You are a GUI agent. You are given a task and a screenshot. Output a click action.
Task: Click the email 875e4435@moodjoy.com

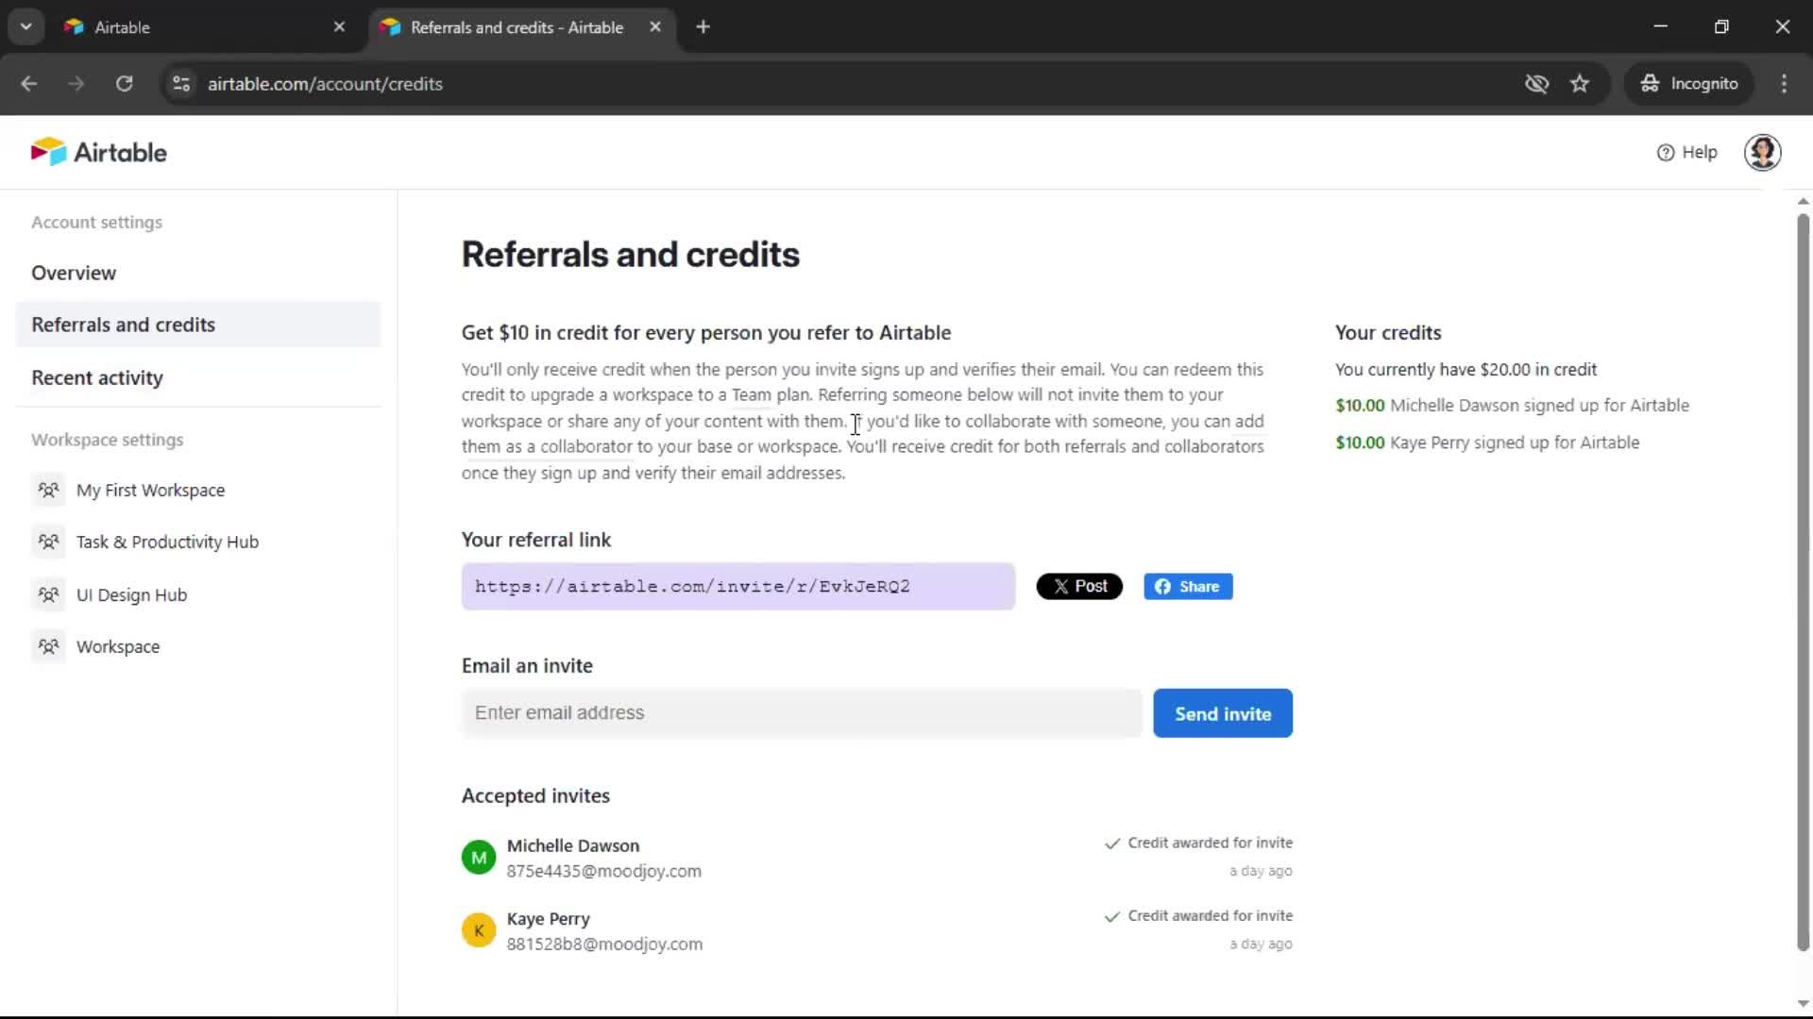click(x=604, y=871)
